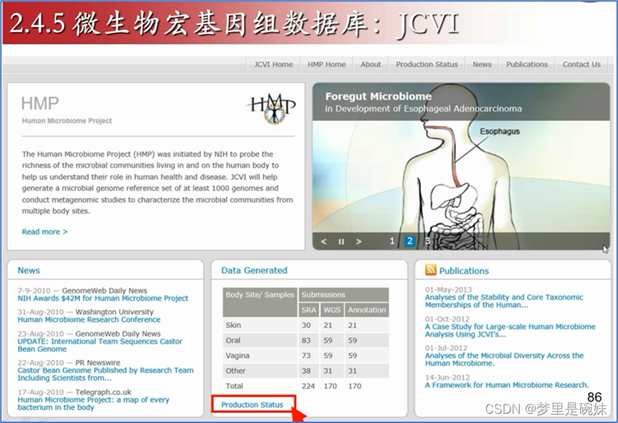
Task: Open NIH Awards $42M for Human Microbiome Project
Action: pyautogui.click(x=103, y=298)
